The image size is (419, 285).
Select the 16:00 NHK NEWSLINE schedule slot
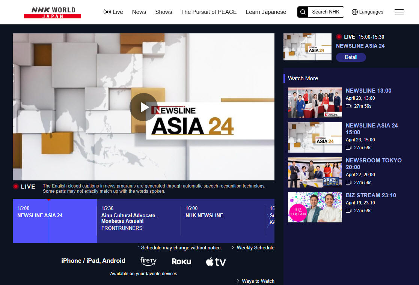point(223,221)
